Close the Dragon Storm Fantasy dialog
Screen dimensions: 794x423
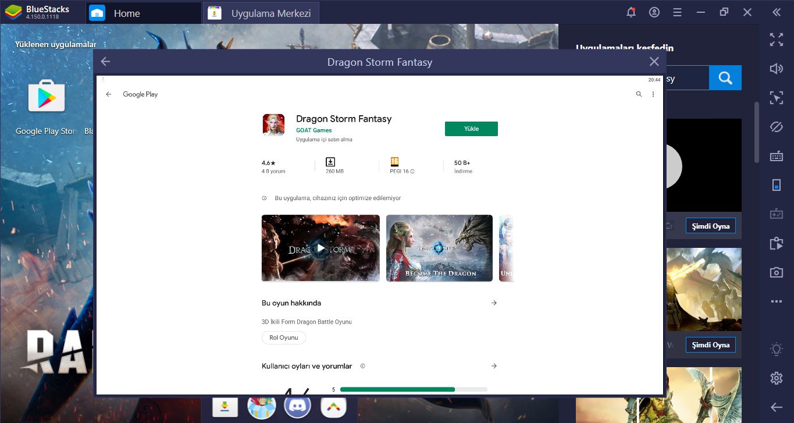pos(654,62)
